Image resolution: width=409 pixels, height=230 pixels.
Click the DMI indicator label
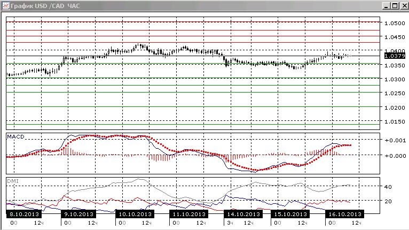pyautogui.click(x=12, y=181)
